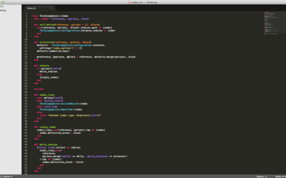Click the 'class ThinkingSphinx::Index' declaration

50,16
